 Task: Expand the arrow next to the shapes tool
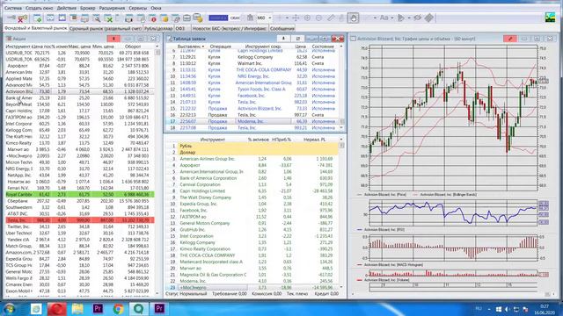coord(409,18)
